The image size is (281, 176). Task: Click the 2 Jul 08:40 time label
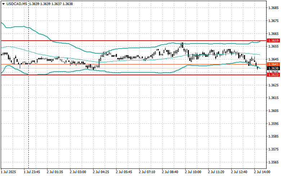pos(170,172)
